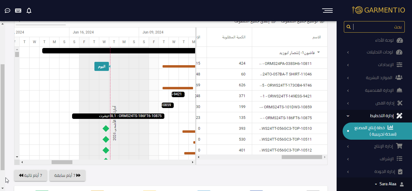Expand the لوحات التحليلات chevron
The width and height of the screenshot is (412, 191).
pos(348,53)
